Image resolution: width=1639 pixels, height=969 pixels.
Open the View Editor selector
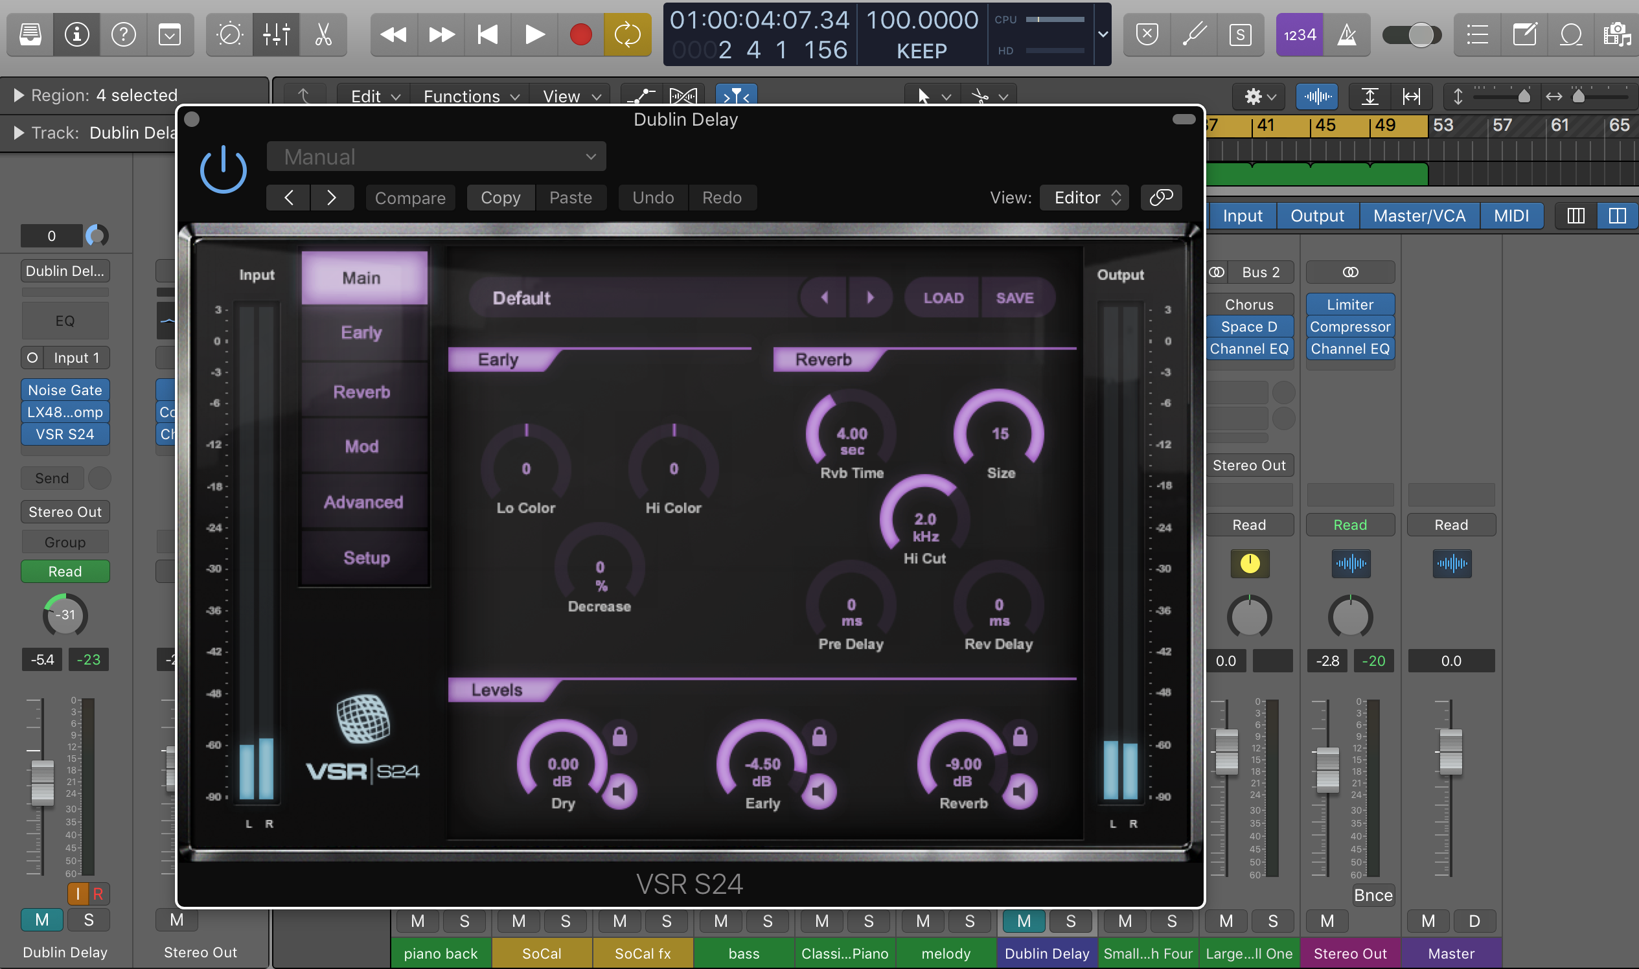1086,197
